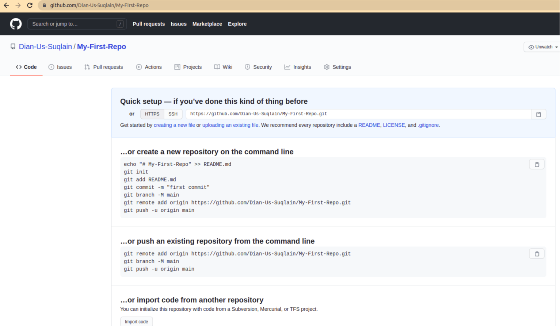Click the Code tab brackets icon
The height and width of the screenshot is (326, 560).
pos(19,67)
